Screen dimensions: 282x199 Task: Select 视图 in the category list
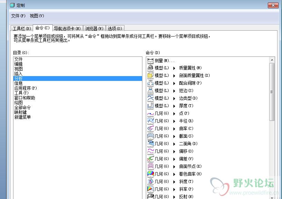78,69
